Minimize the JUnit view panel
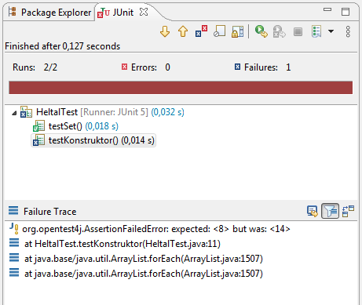Image resolution: width=362 pixels, height=305 pixels. (327, 9)
